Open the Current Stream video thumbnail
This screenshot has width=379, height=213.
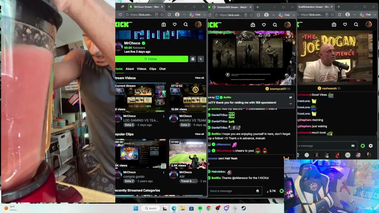141,97
